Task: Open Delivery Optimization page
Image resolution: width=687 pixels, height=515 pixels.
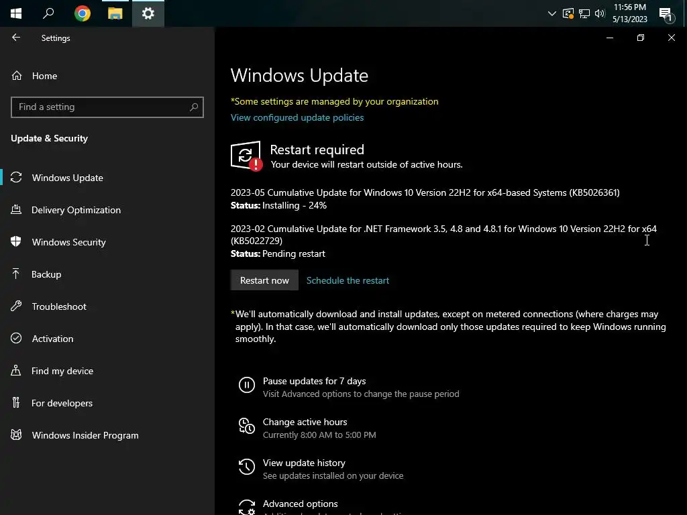Action: (76, 210)
